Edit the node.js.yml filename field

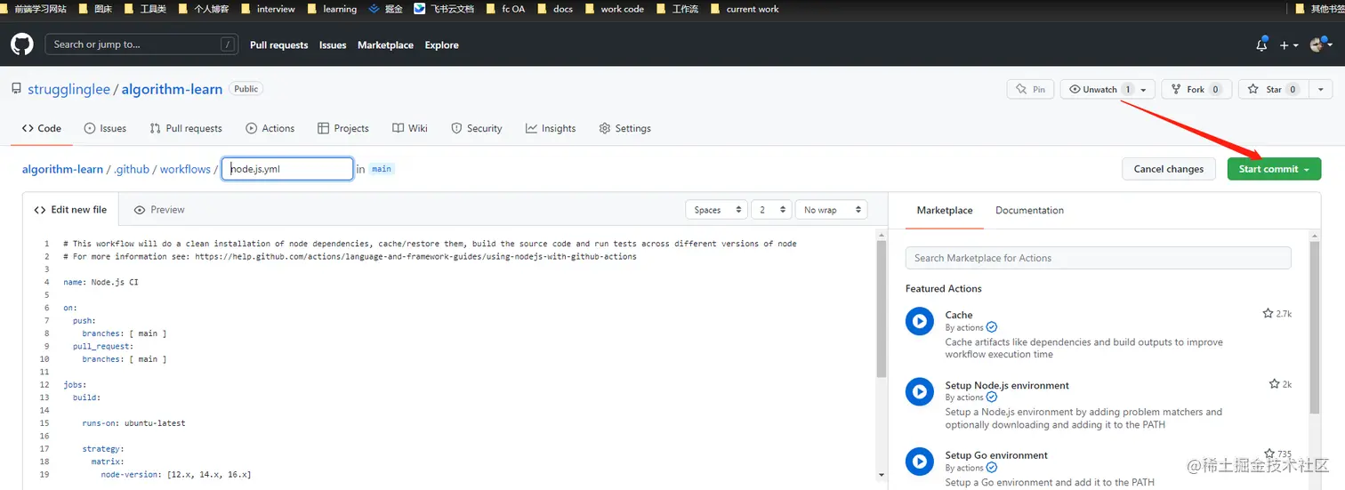coord(287,168)
